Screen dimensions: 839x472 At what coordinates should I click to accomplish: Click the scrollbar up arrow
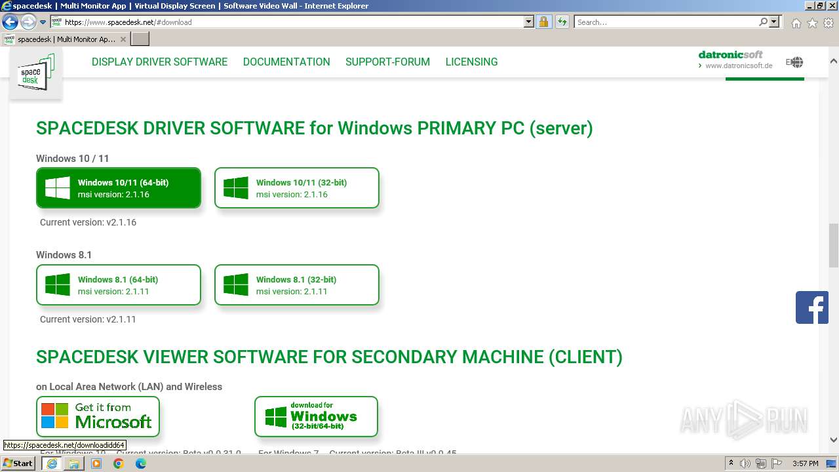point(833,61)
